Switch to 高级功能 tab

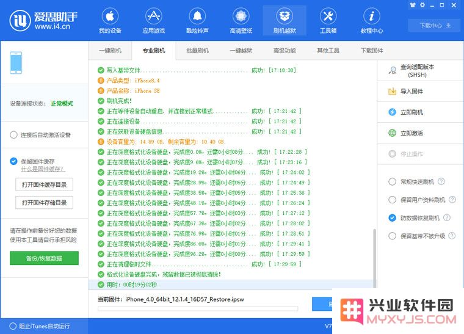click(x=285, y=51)
